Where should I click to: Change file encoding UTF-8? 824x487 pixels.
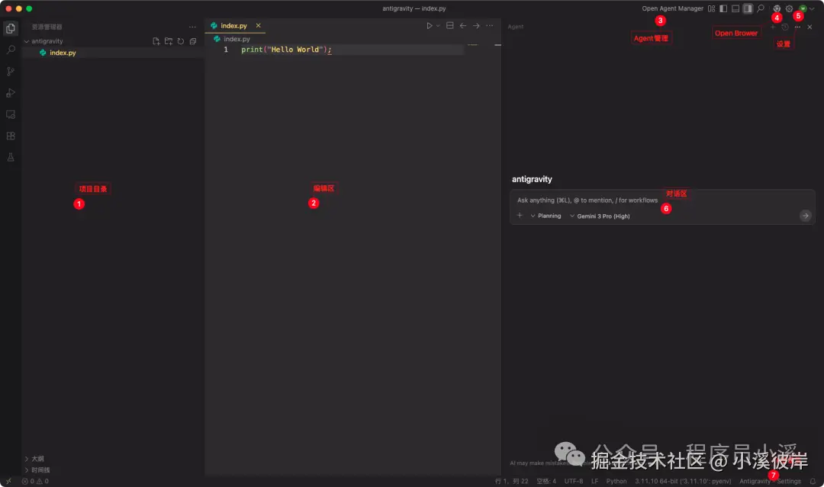click(x=573, y=481)
